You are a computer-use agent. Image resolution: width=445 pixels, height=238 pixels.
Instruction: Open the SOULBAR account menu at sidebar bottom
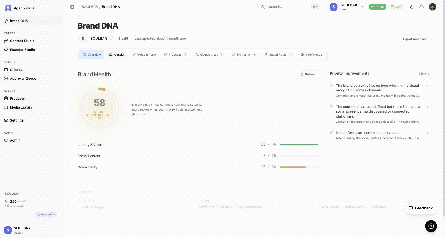[x=32, y=230]
